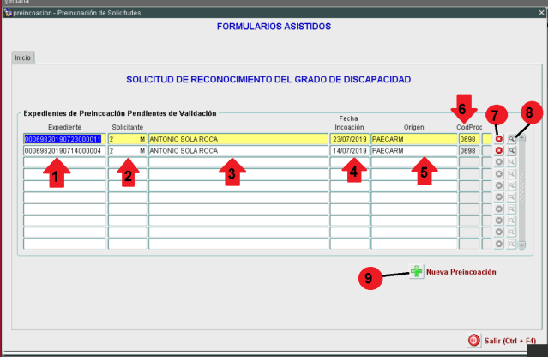Click the PAECARM Origen field in second row
The image size is (548, 357).
tap(413, 150)
